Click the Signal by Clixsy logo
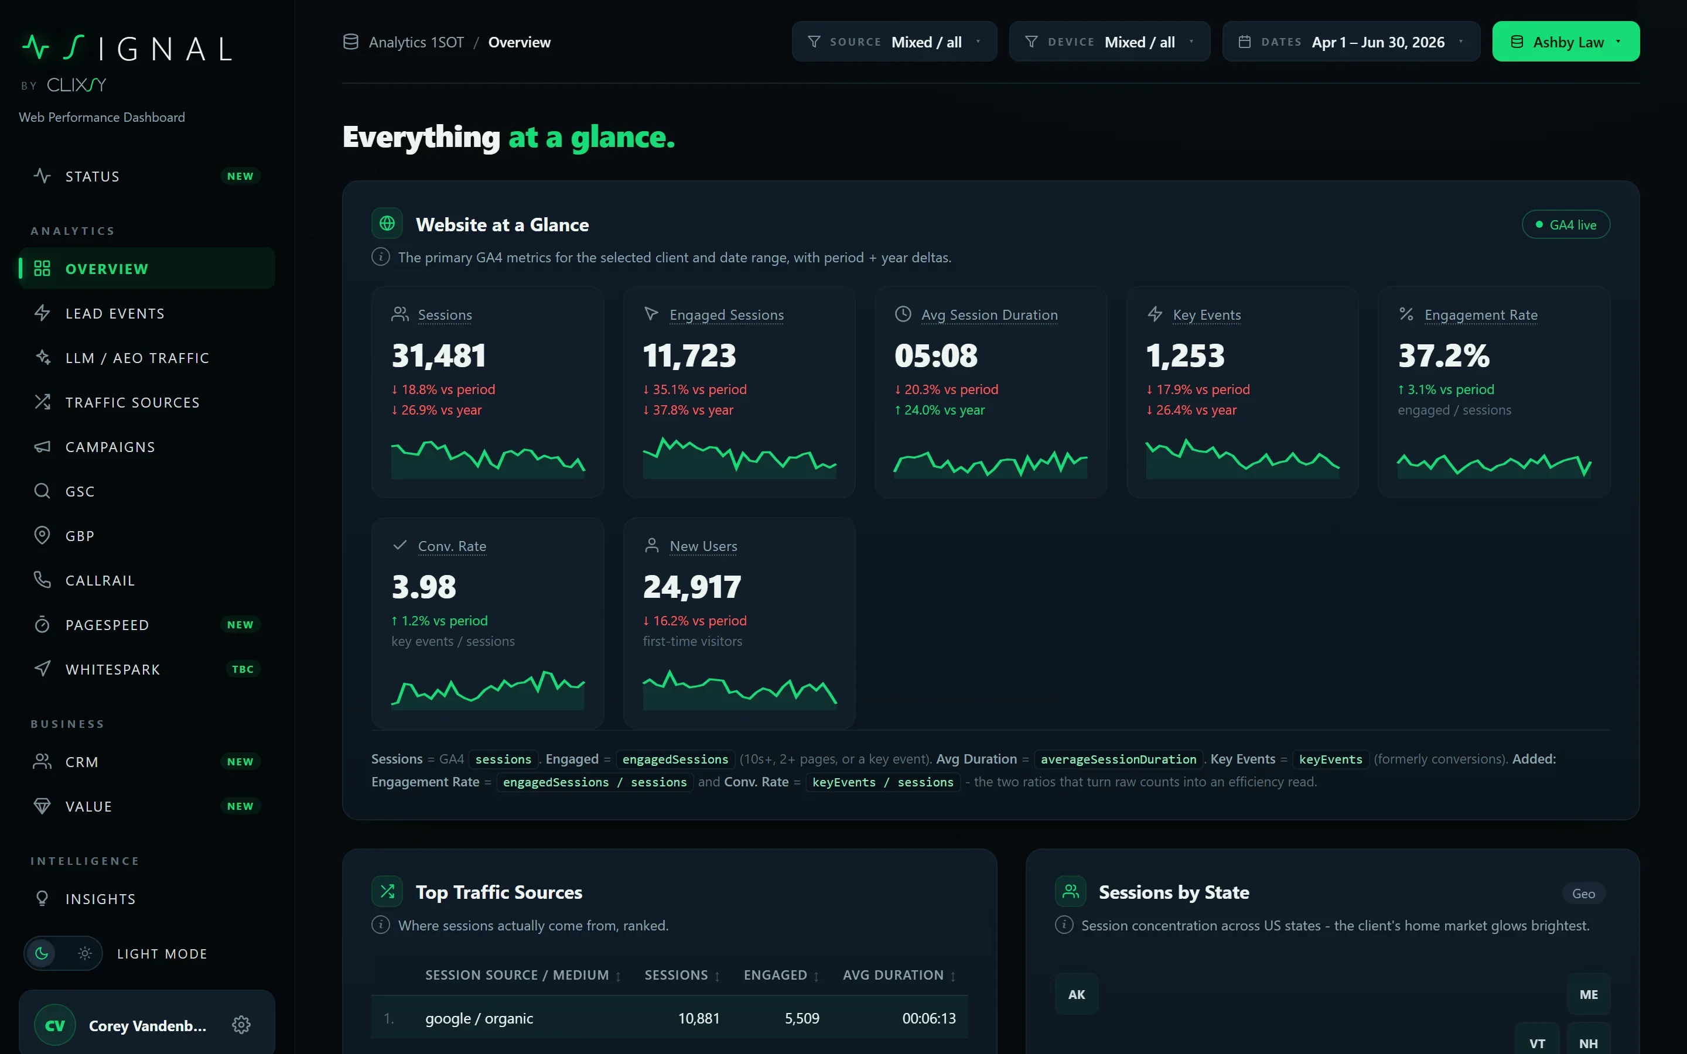This screenshot has height=1054, width=1687. tap(127, 62)
